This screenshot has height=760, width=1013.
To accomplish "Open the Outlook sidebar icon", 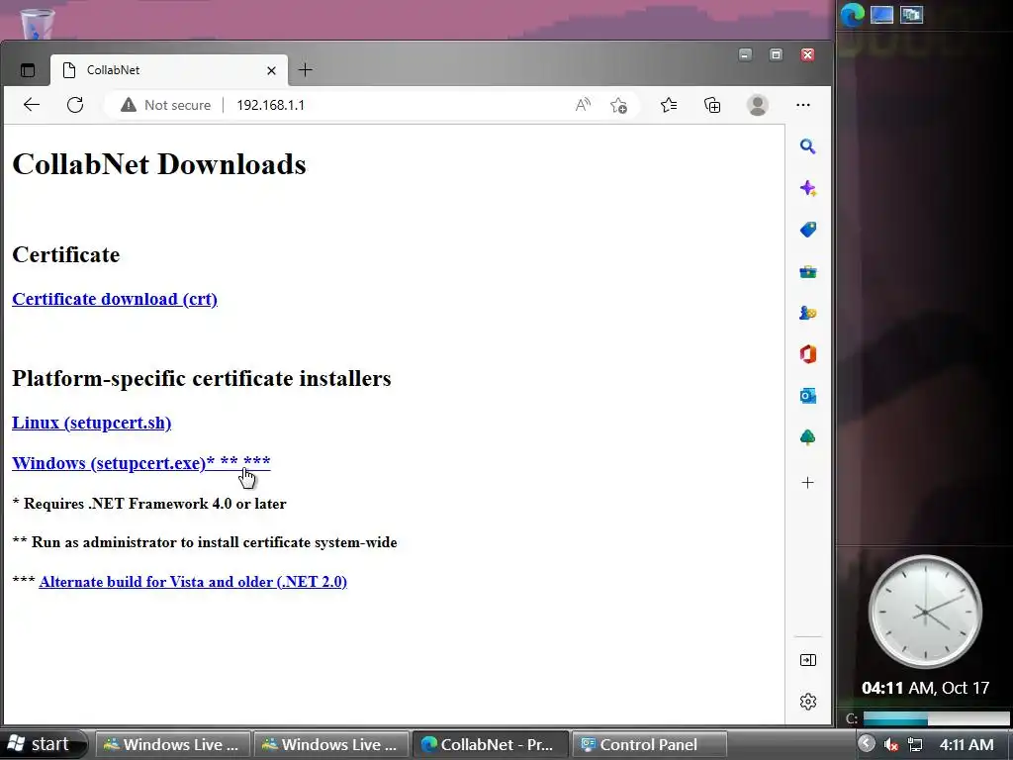I will point(807,396).
